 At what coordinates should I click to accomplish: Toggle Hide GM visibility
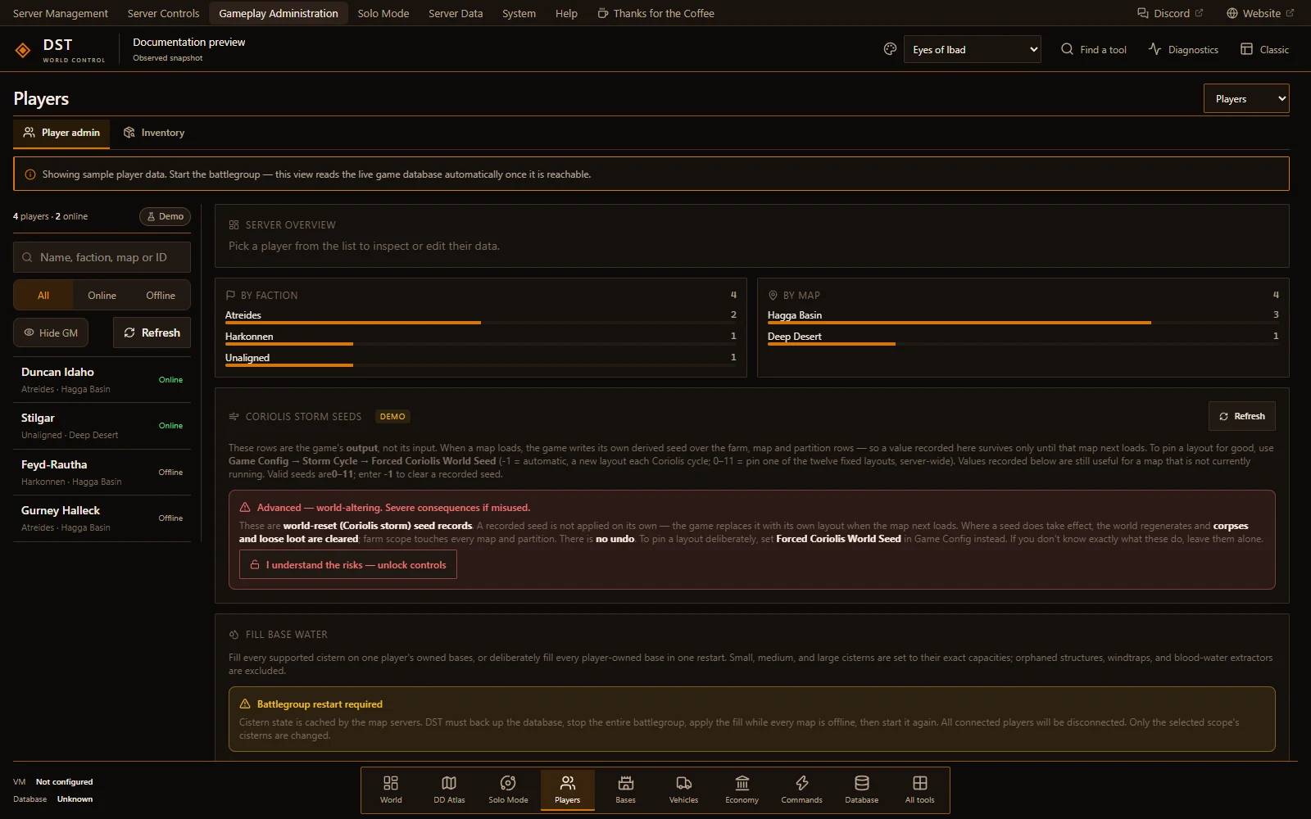(x=51, y=333)
